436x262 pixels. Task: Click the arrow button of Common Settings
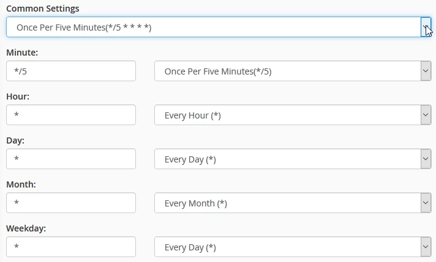pyautogui.click(x=426, y=27)
